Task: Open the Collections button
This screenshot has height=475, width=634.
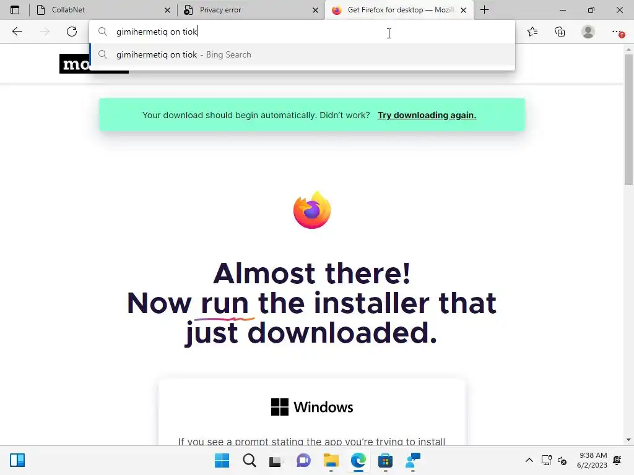Action: tap(560, 32)
